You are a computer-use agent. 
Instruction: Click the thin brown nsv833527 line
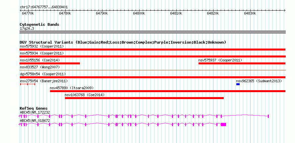(x=152, y=70)
